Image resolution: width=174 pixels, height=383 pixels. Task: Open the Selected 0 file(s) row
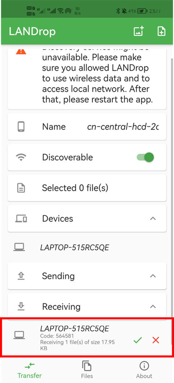click(x=87, y=188)
